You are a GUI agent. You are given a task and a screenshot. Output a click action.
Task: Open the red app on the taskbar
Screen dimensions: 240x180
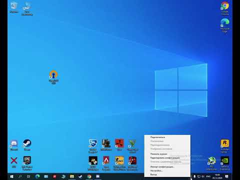[x=54, y=176]
